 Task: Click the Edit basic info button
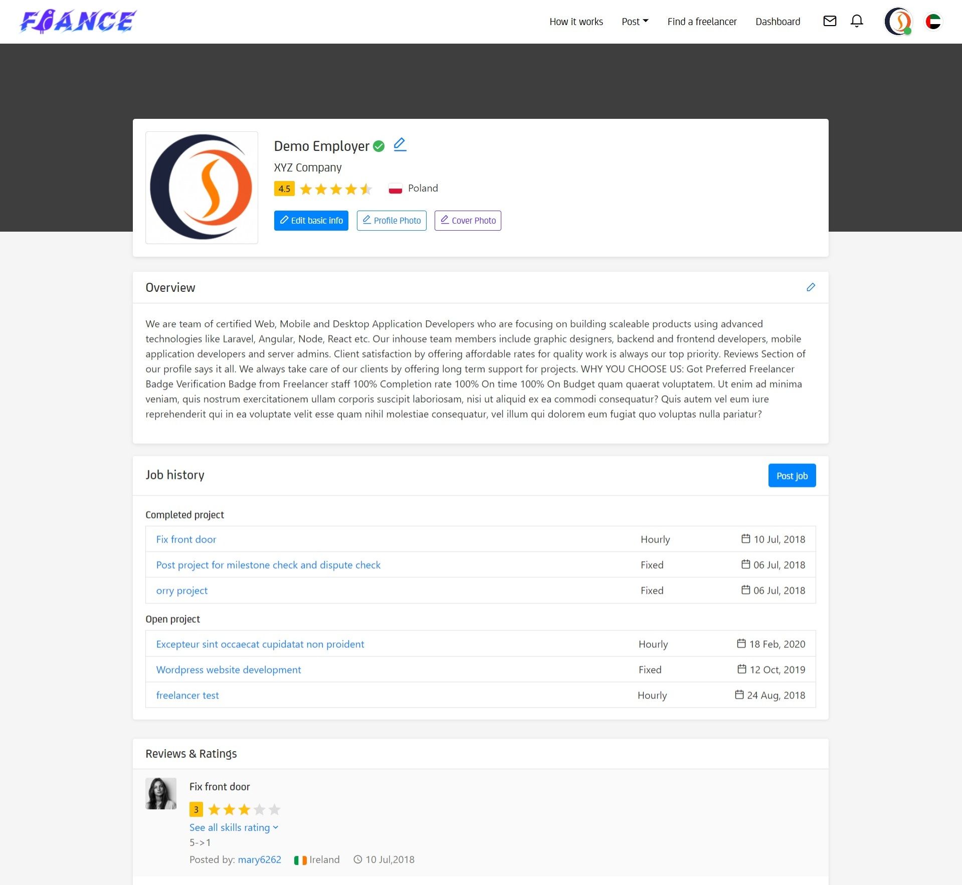(311, 221)
